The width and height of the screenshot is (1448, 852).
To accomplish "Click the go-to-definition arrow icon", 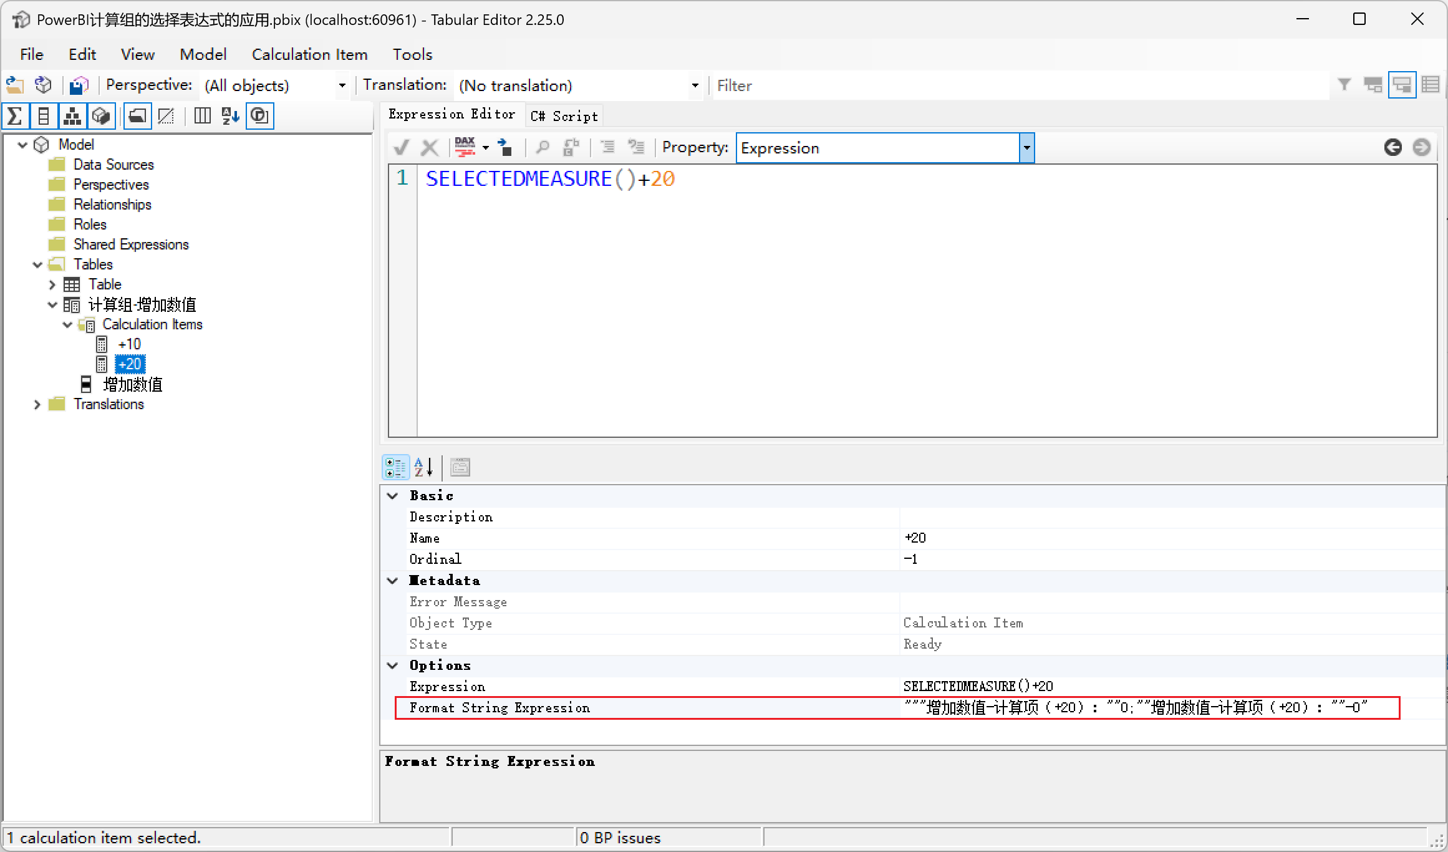I will (x=505, y=148).
